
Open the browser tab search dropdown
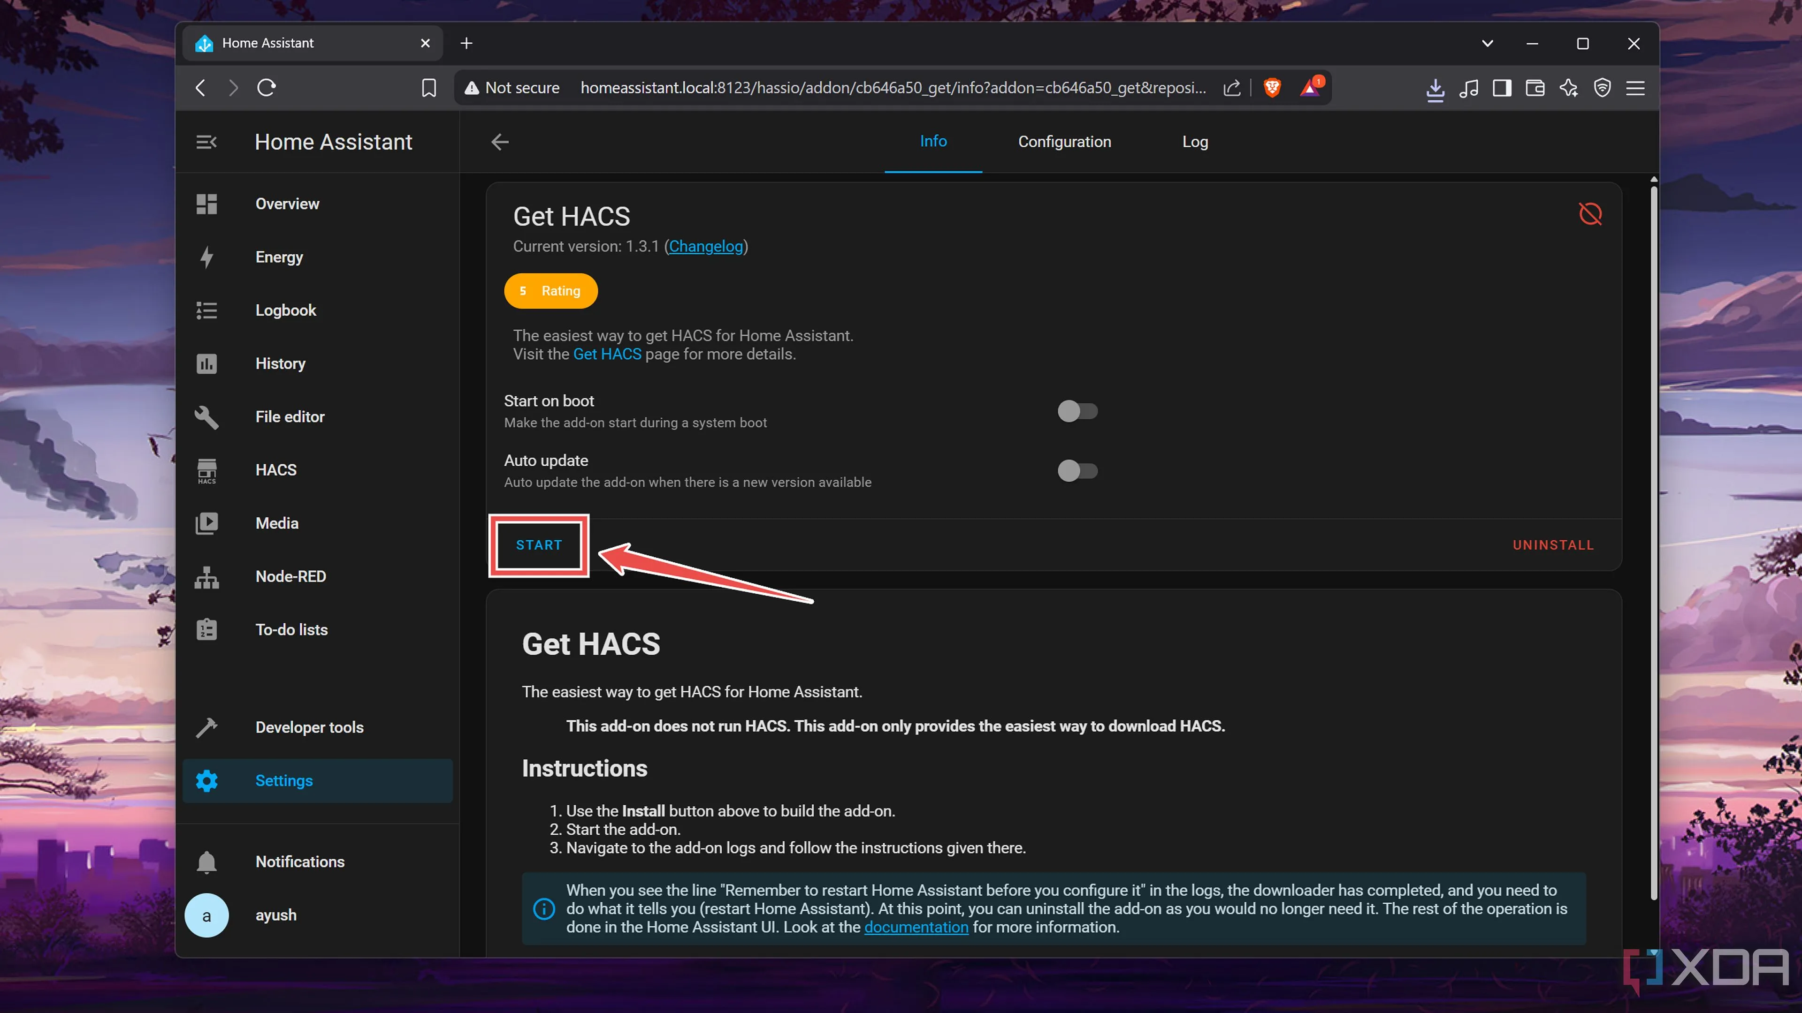[x=1487, y=43]
